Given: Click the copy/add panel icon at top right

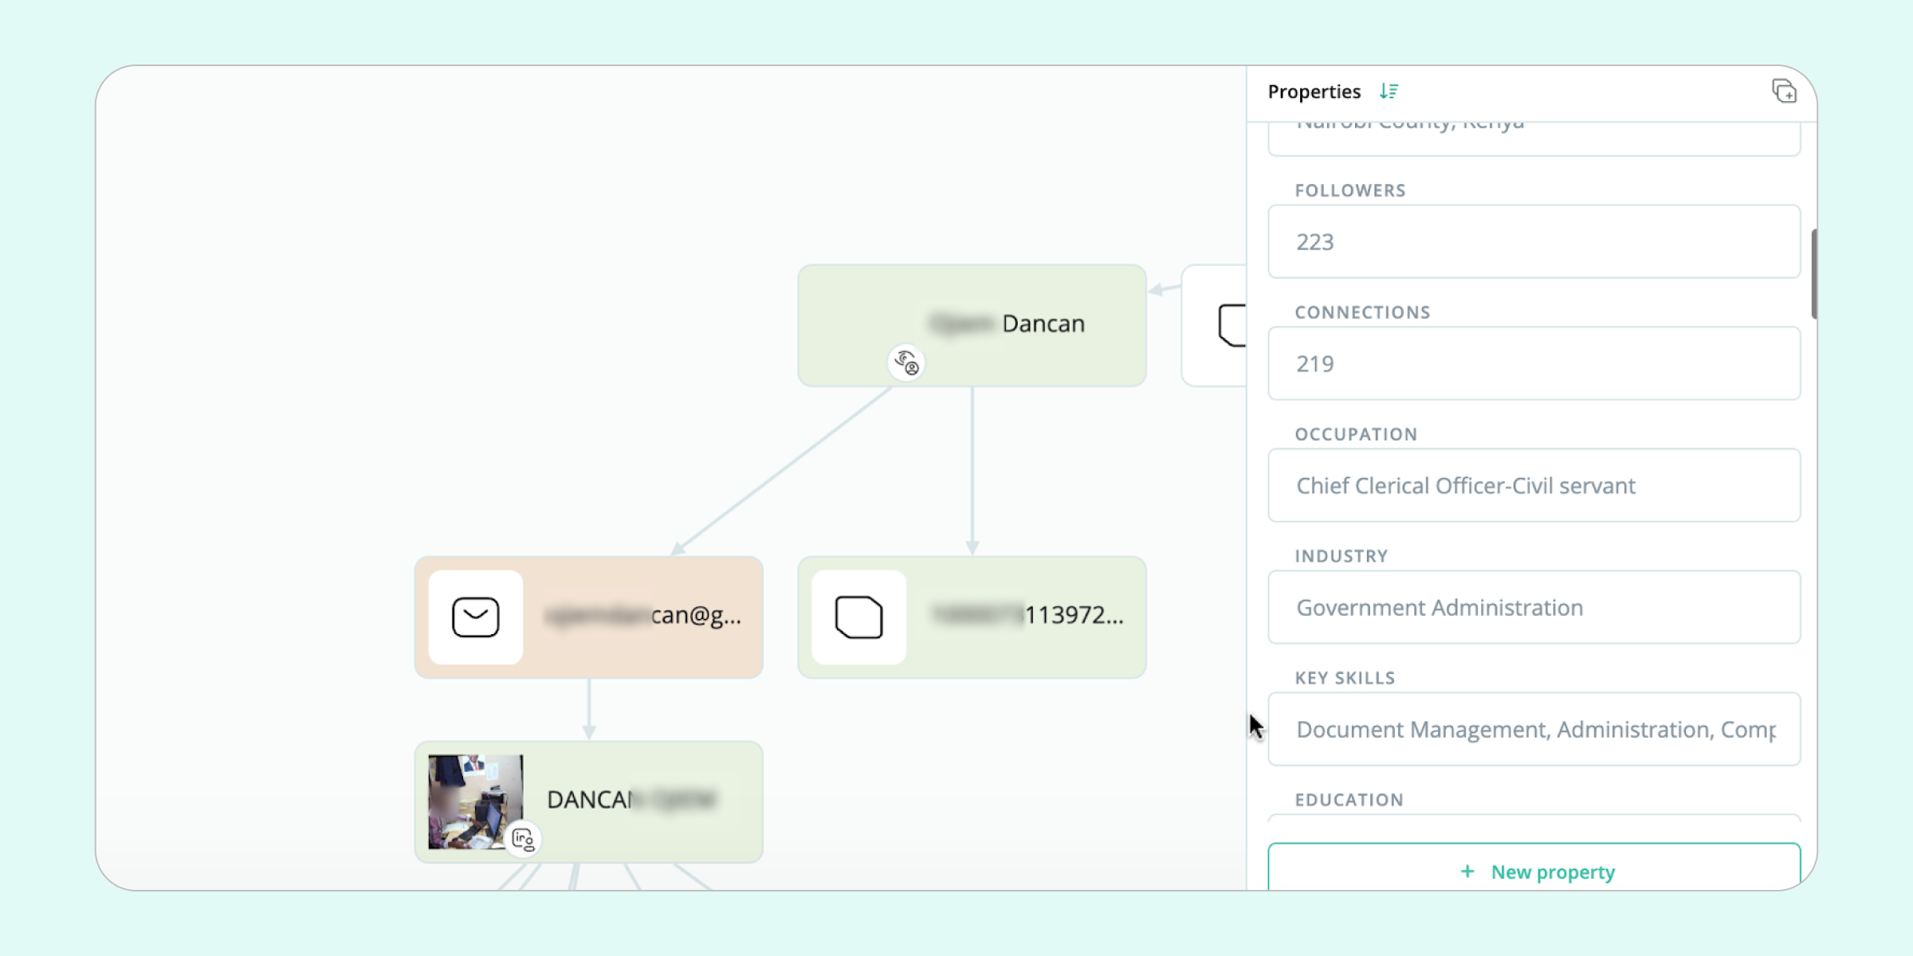Looking at the screenshot, I should (x=1784, y=92).
